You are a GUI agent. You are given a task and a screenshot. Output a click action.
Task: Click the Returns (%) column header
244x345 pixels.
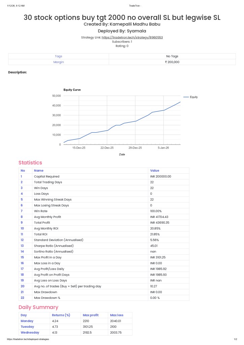click(x=61, y=315)
